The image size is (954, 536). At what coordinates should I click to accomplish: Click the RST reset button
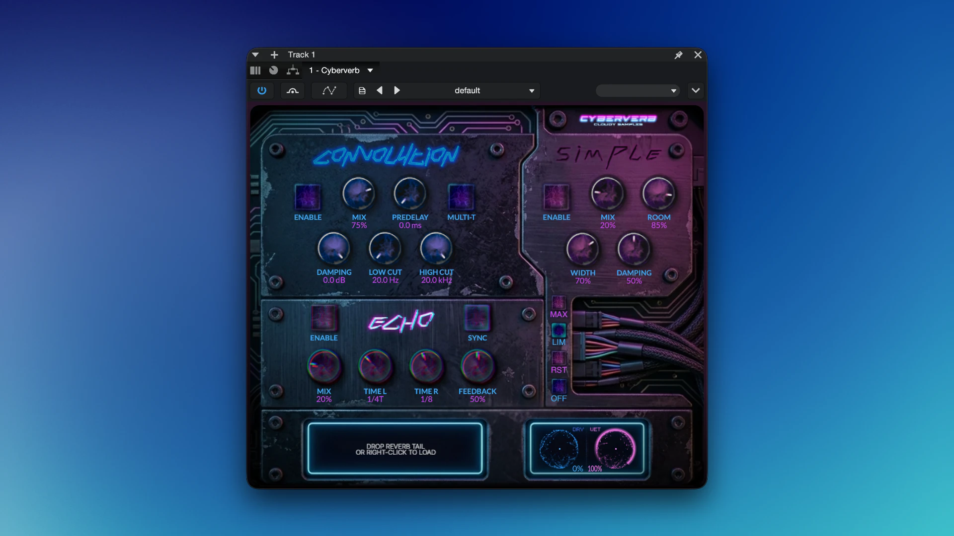[558, 358]
